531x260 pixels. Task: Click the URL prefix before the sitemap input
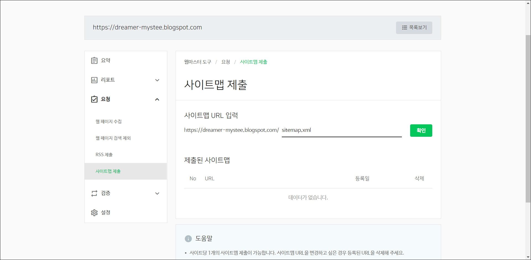click(x=231, y=130)
